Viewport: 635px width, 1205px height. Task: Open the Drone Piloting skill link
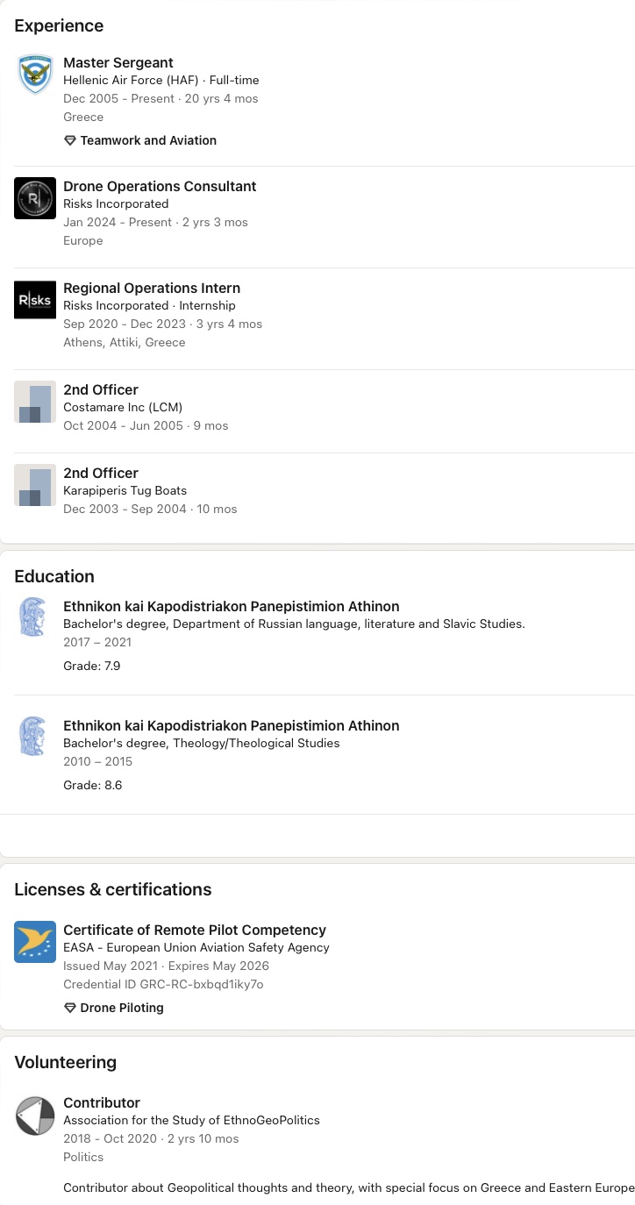point(122,1008)
